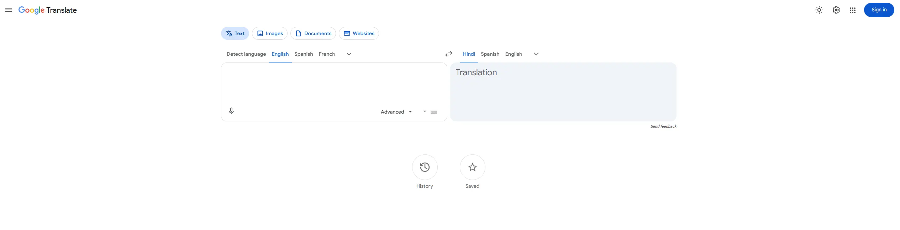Open input tools dropdown arrow

(425, 111)
